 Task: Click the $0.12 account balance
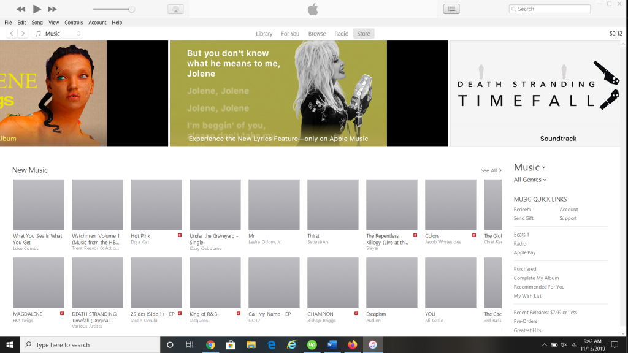pyautogui.click(x=616, y=34)
